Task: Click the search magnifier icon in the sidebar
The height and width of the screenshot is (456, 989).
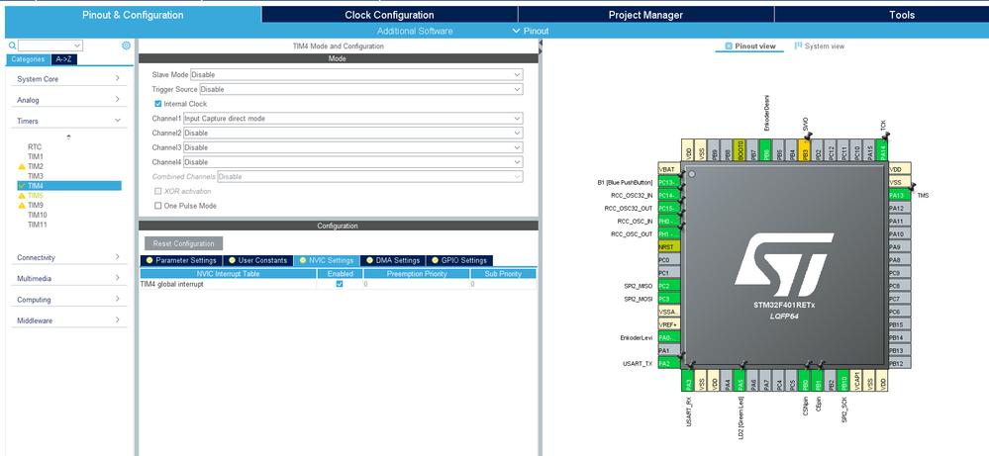Action: (12, 46)
